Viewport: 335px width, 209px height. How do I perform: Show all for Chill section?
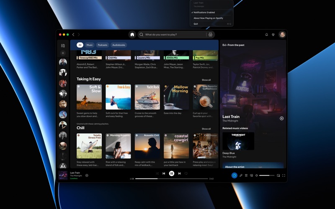[x=206, y=129]
